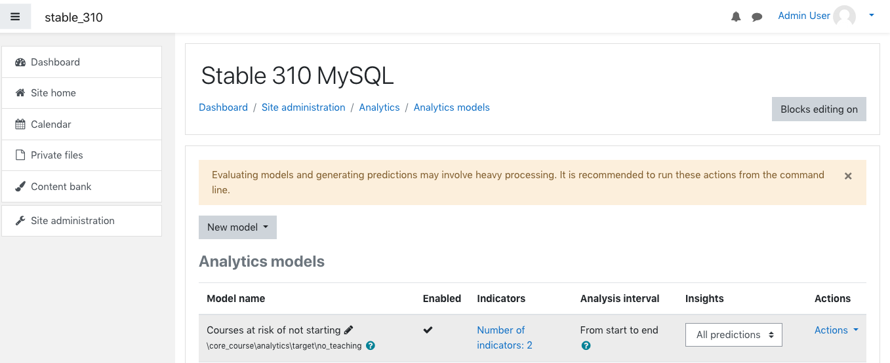Click the stable_310 site name
The height and width of the screenshot is (363, 890).
[73, 18]
